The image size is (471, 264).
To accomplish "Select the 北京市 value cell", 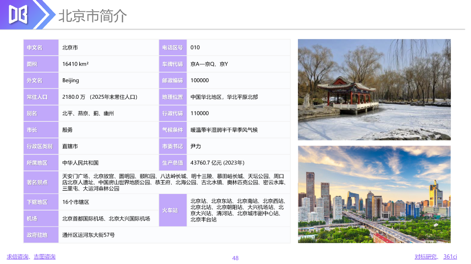I will click(109, 47).
